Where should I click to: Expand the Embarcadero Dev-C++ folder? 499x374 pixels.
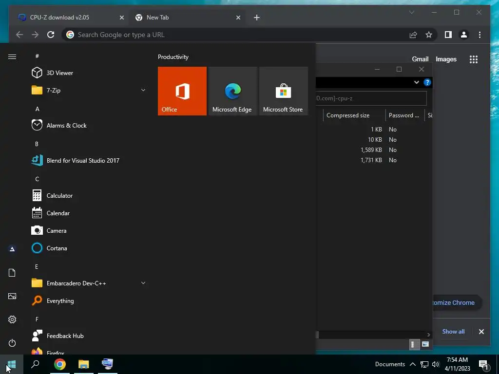88,283
